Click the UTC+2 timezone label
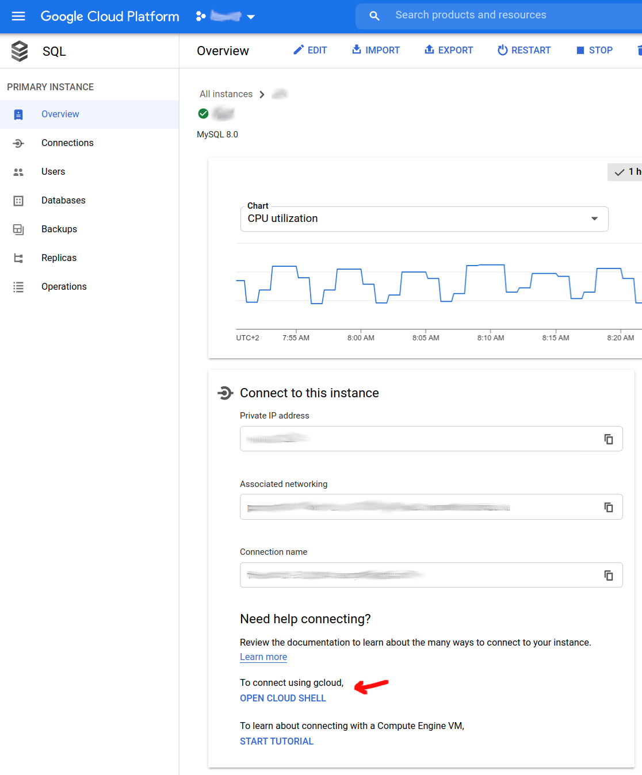This screenshot has width=642, height=775. [x=247, y=338]
